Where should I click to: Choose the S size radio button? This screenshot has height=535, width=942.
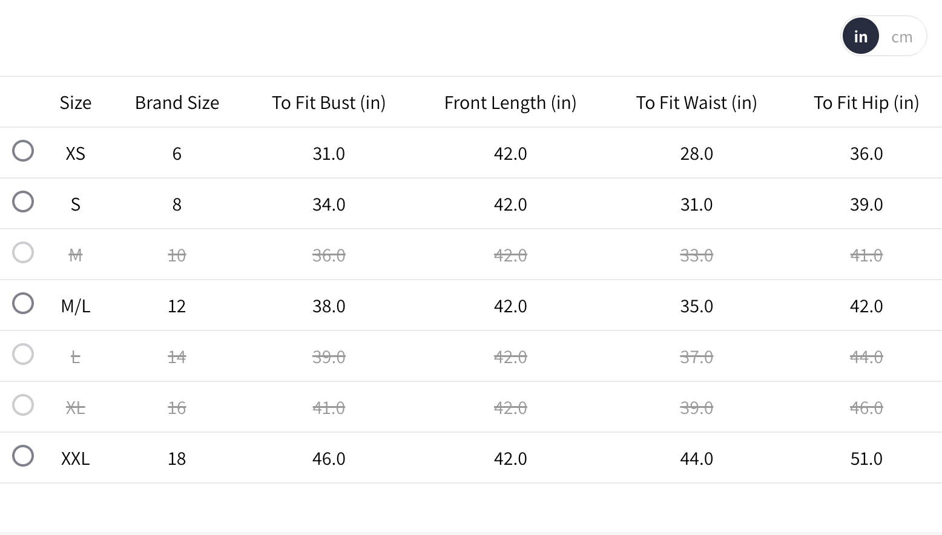pyautogui.click(x=23, y=202)
